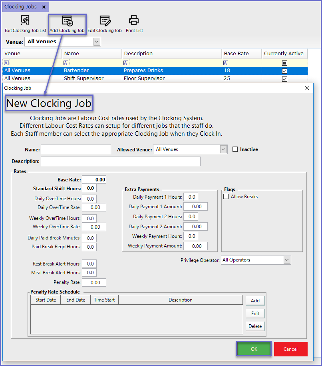
Task: Click into the Name input field
Action: [x=76, y=149]
